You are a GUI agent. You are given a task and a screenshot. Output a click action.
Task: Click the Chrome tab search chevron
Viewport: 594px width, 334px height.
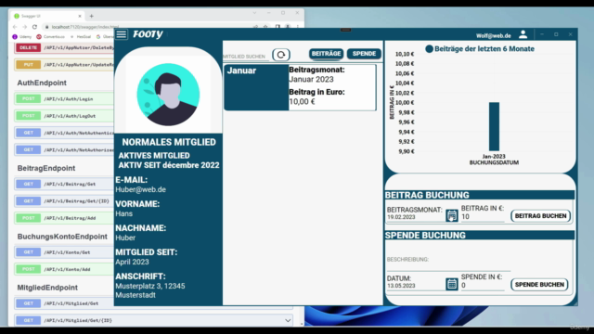[x=254, y=13]
